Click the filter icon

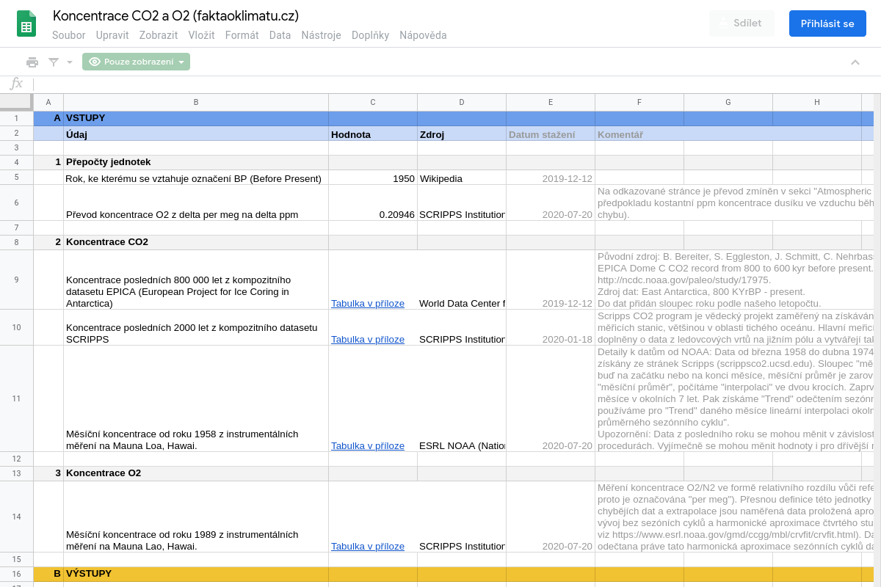click(54, 62)
